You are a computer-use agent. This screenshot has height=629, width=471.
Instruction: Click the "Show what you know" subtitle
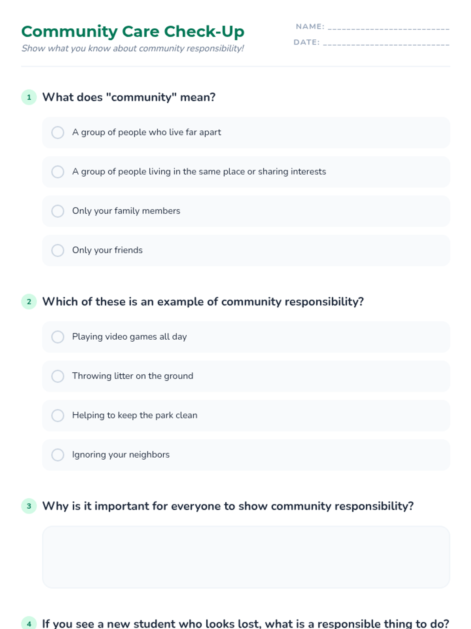133,48
